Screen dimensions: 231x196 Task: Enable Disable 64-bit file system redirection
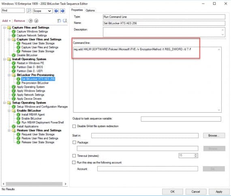[74, 126]
